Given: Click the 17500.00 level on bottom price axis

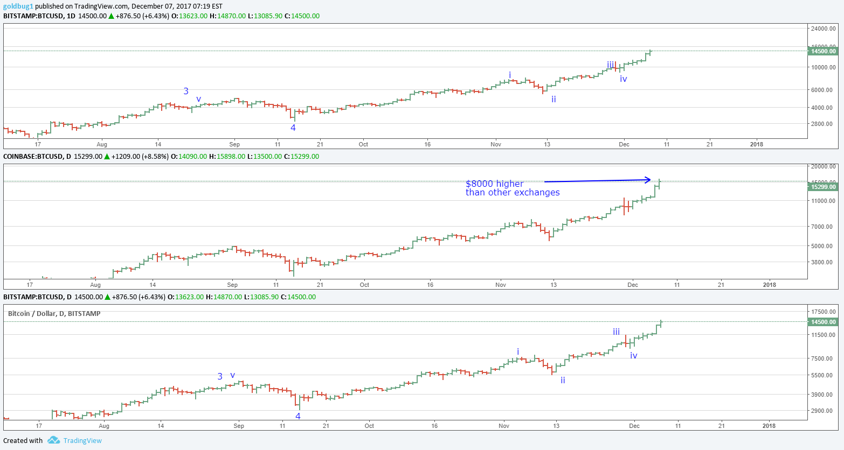Looking at the screenshot, I should coord(824,312).
